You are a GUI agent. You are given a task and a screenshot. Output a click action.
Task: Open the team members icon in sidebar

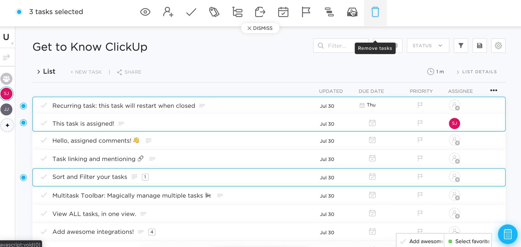[x=7, y=79]
